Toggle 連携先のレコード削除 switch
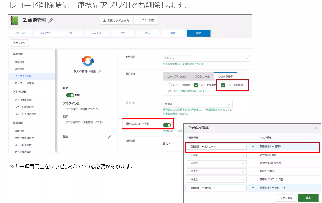Screen dimensions: 322x203 pyautogui.click(x=167, y=125)
